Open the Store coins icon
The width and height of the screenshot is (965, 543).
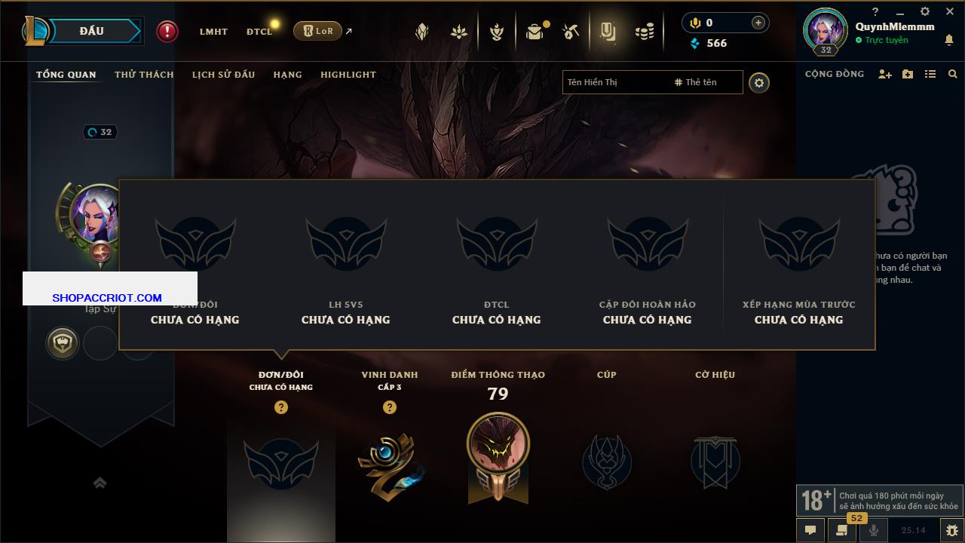click(x=644, y=32)
